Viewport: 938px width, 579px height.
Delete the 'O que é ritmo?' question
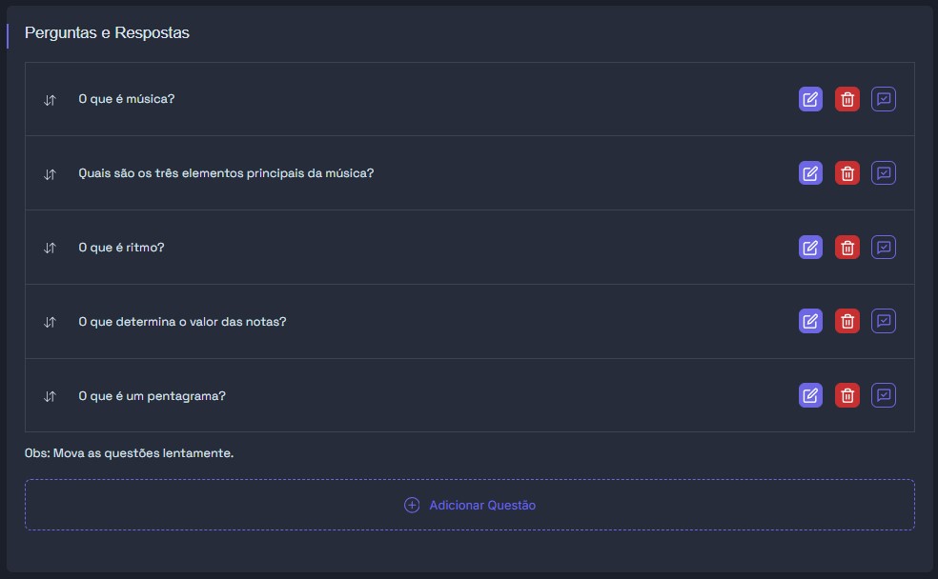pyautogui.click(x=846, y=248)
